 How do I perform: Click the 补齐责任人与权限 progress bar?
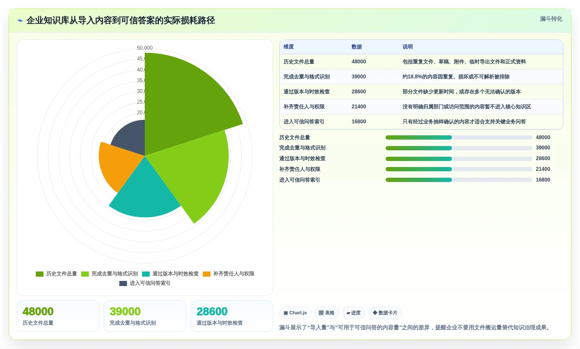(459, 169)
